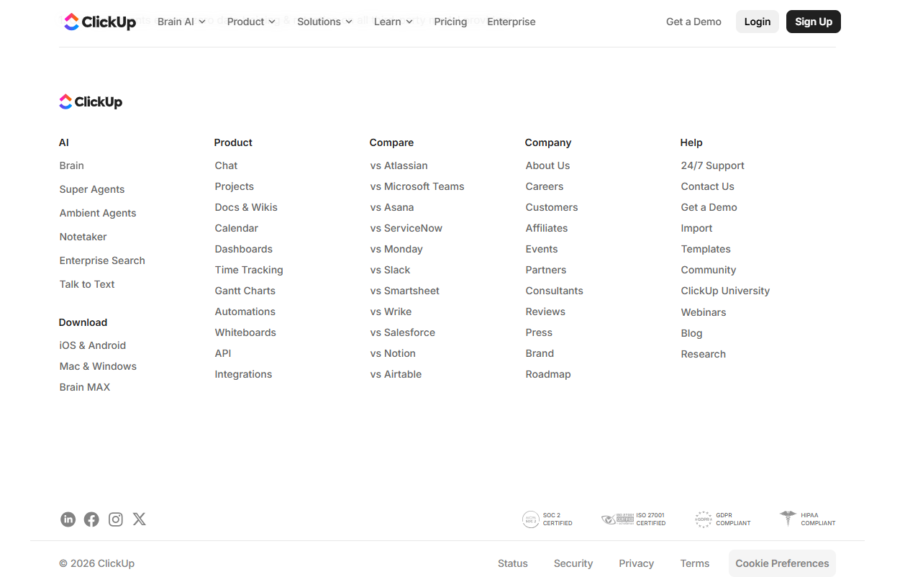Image resolution: width=905 pixels, height=577 pixels.
Task: Go to Pricing in the top navigation
Action: (x=450, y=22)
